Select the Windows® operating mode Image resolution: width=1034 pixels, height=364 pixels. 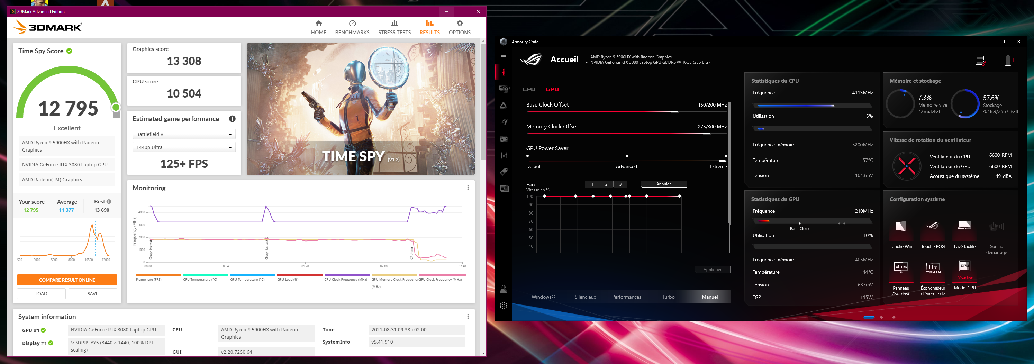[543, 297]
